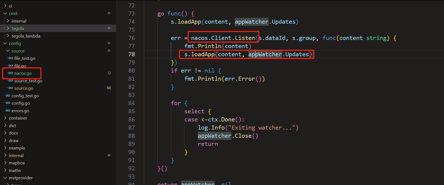Image resolution: width=444 pixels, height=185 pixels.
Task: Click the Go icon beside errors.go
Action: (7, 111)
